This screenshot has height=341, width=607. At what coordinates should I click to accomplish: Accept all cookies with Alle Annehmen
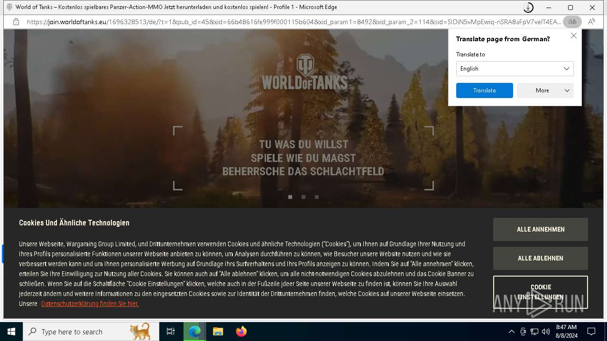[541, 229]
